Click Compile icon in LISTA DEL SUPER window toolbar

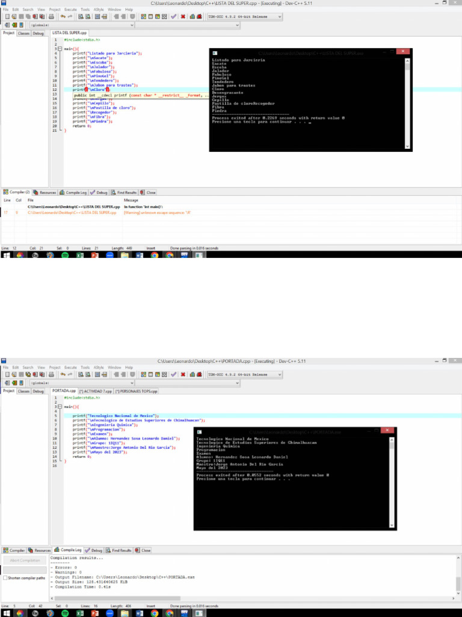tap(143, 16)
